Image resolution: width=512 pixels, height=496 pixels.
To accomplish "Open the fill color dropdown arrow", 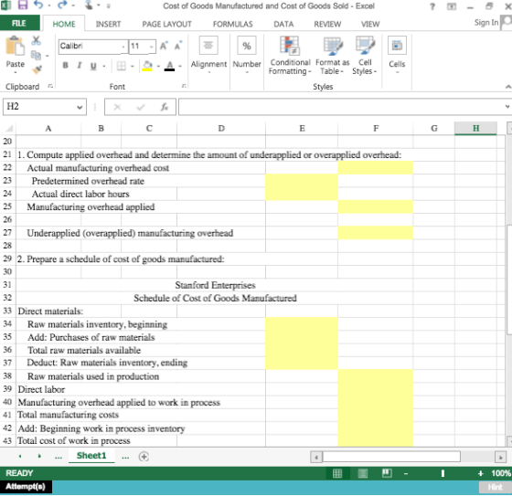I will tap(158, 67).
